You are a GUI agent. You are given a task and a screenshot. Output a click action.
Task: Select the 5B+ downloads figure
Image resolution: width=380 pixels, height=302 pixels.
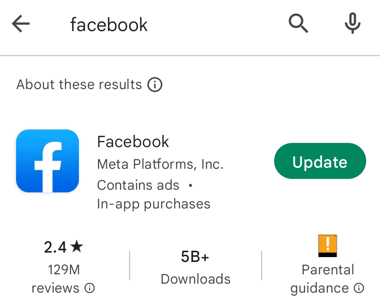[x=195, y=257]
